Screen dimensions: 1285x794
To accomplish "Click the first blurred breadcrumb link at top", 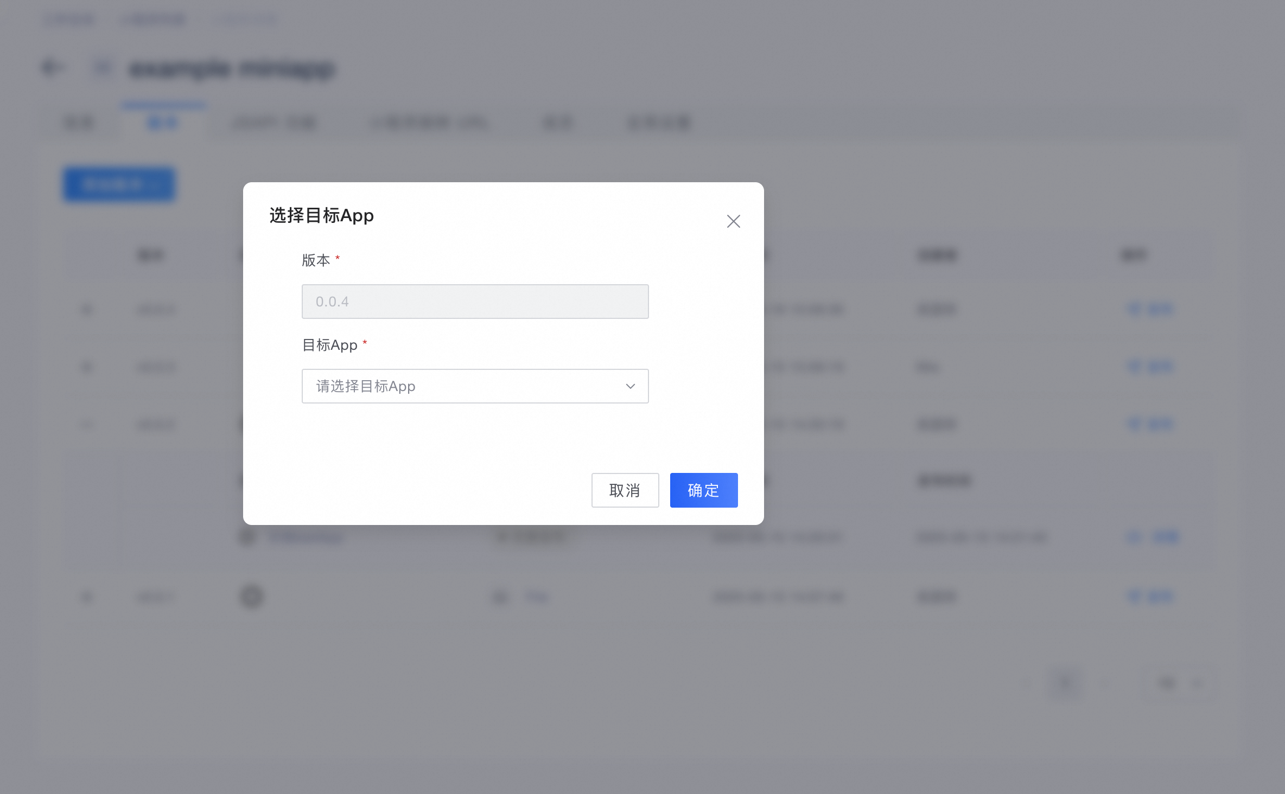I will point(69,20).
